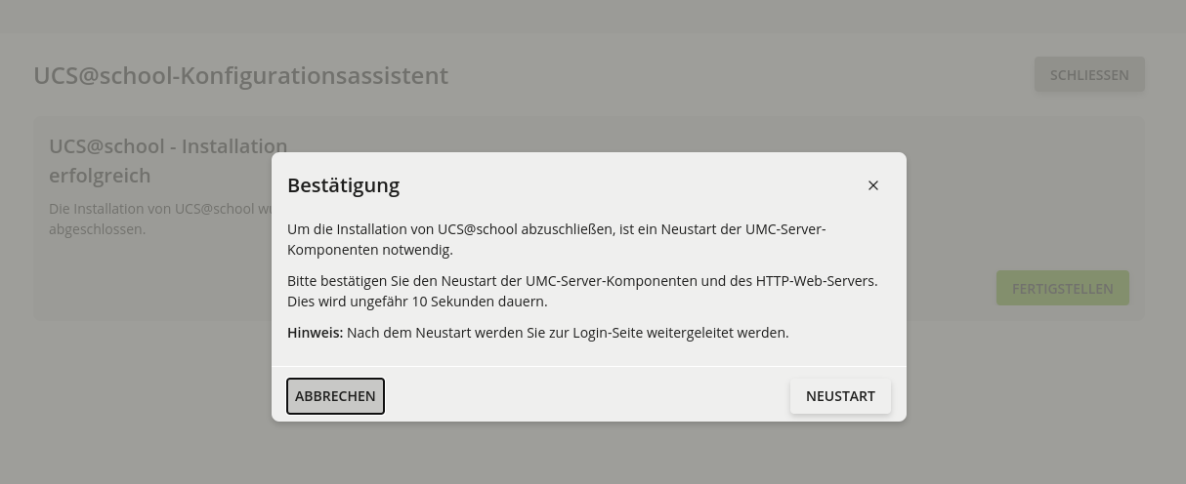The width and height of the screenshot is (1186, 484).
Task: Click the dimmed "Die Installation von UCS@school" description
Action: coord(160,209)
